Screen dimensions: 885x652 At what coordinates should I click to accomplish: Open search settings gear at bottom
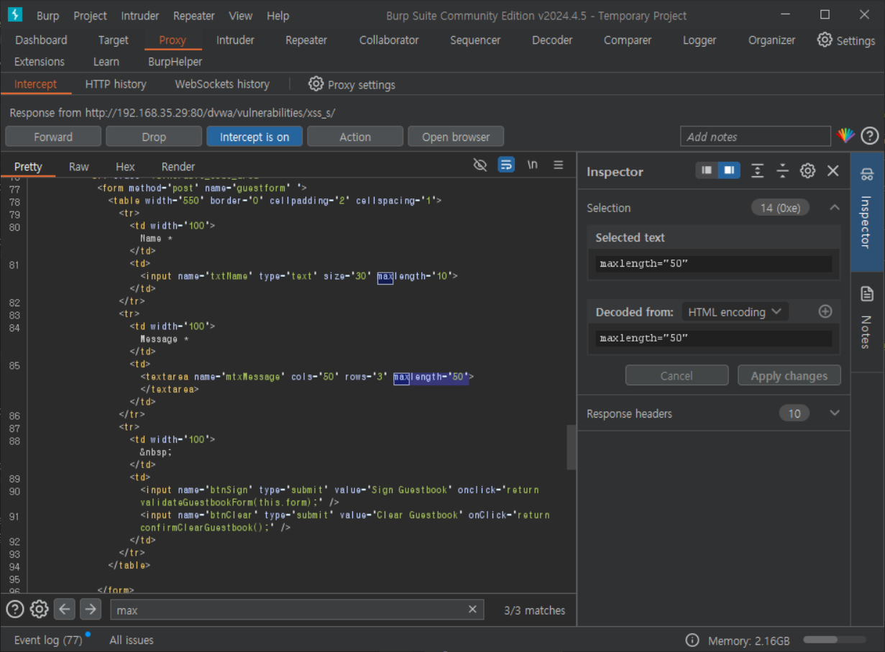point(39,610)
